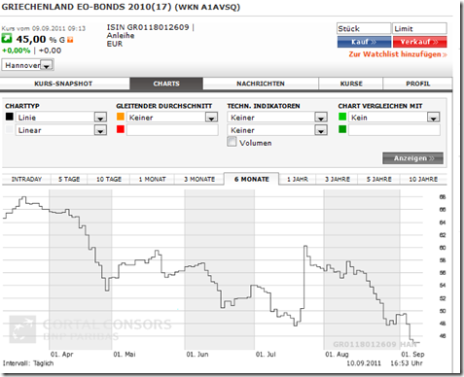Click the orange icon beside the price
The width and height of the screenshot is (464, 377).
pos(70,40)
